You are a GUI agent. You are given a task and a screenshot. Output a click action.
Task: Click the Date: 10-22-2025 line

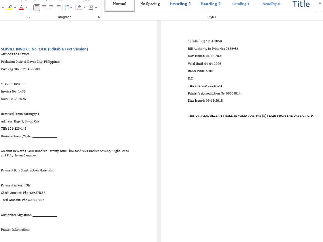[x=13, y=99]
